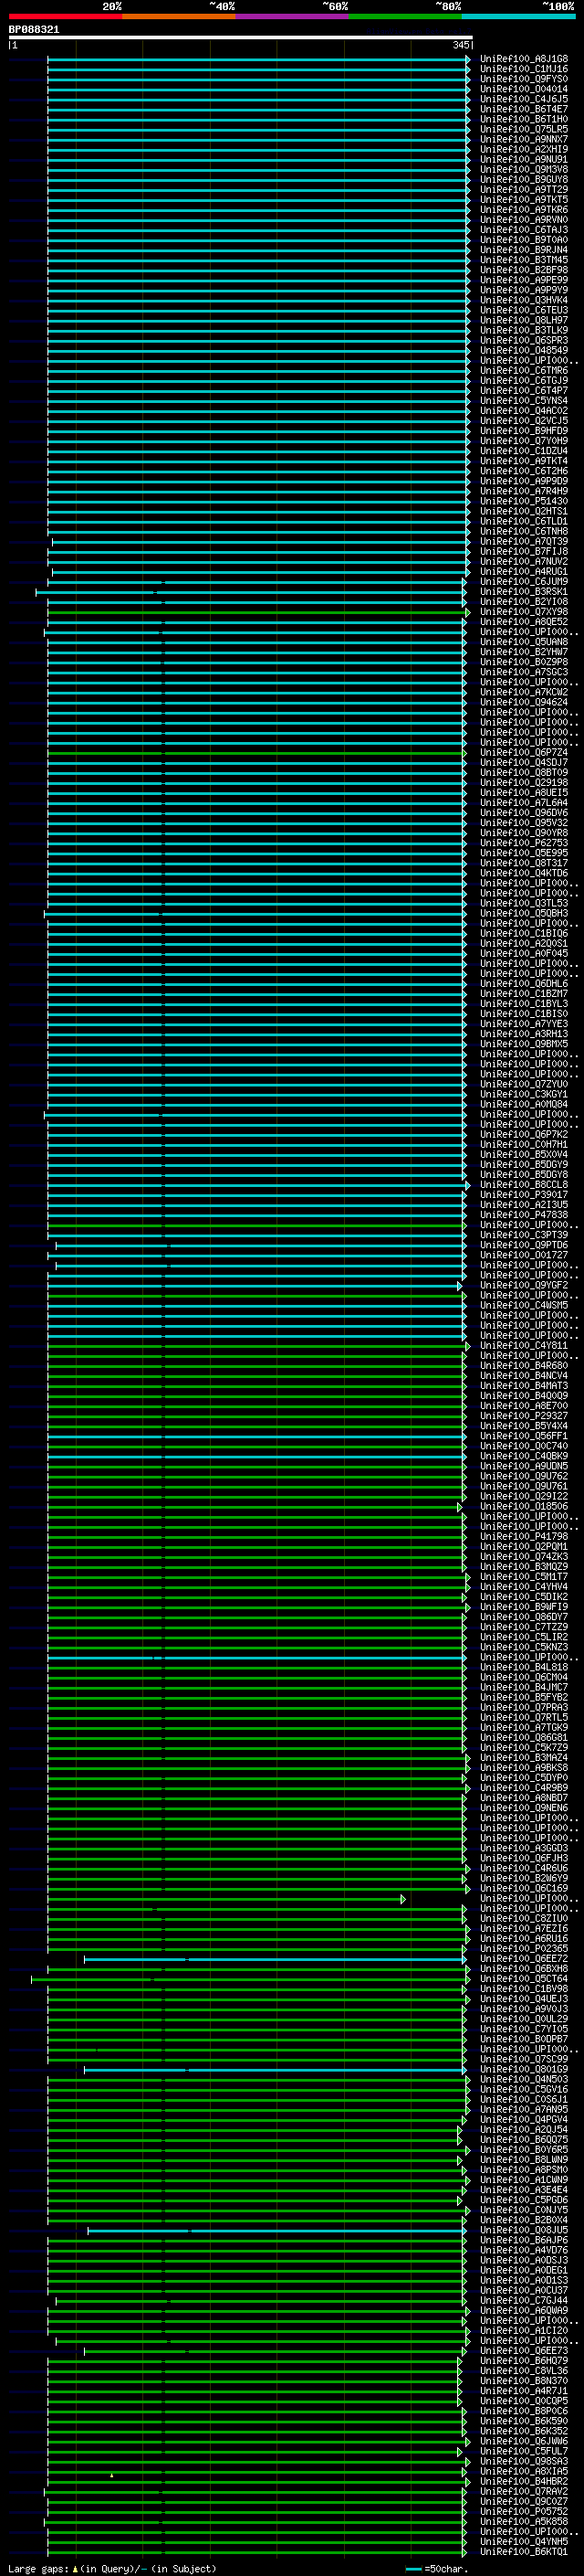
Task: Choose the UniRef100_A7QT39 hit name
Action: coord(524,542)
